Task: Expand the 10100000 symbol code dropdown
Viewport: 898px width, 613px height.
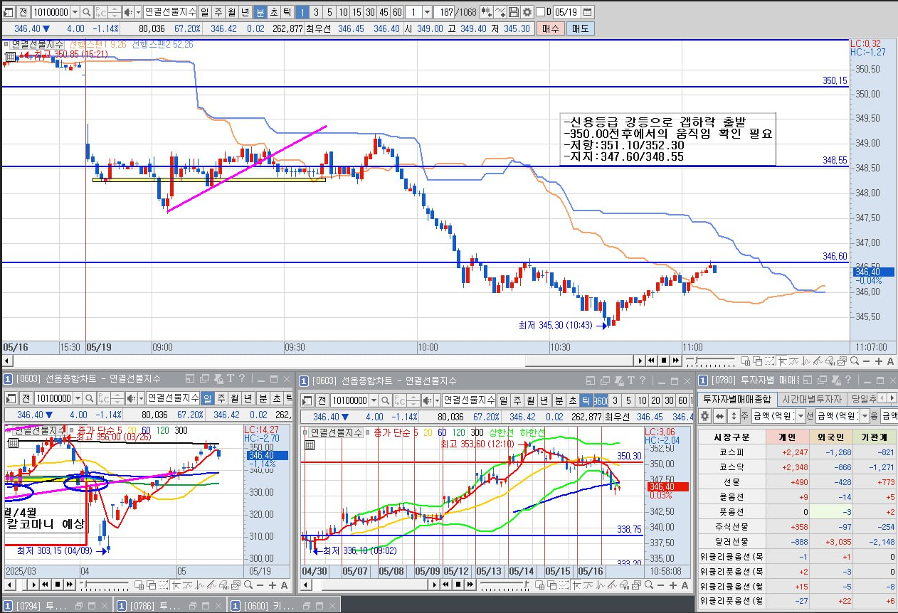Action: click(74, 12)
